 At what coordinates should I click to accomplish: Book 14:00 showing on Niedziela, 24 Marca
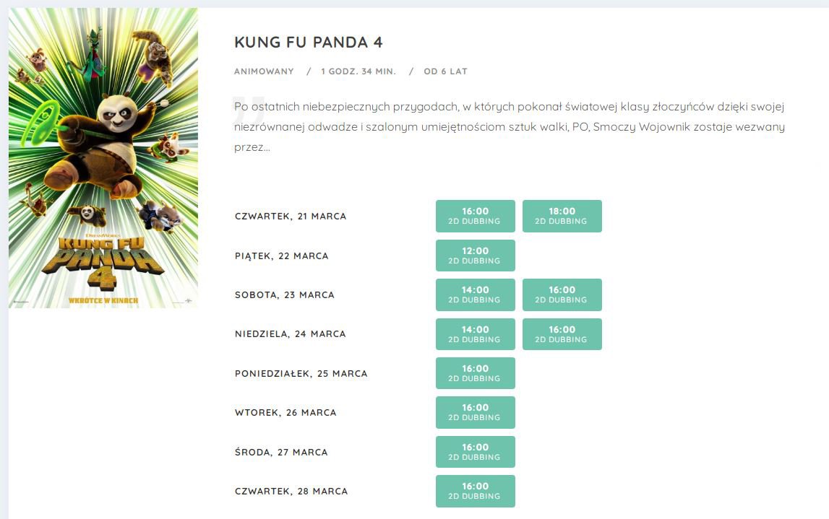pos(476,334)
